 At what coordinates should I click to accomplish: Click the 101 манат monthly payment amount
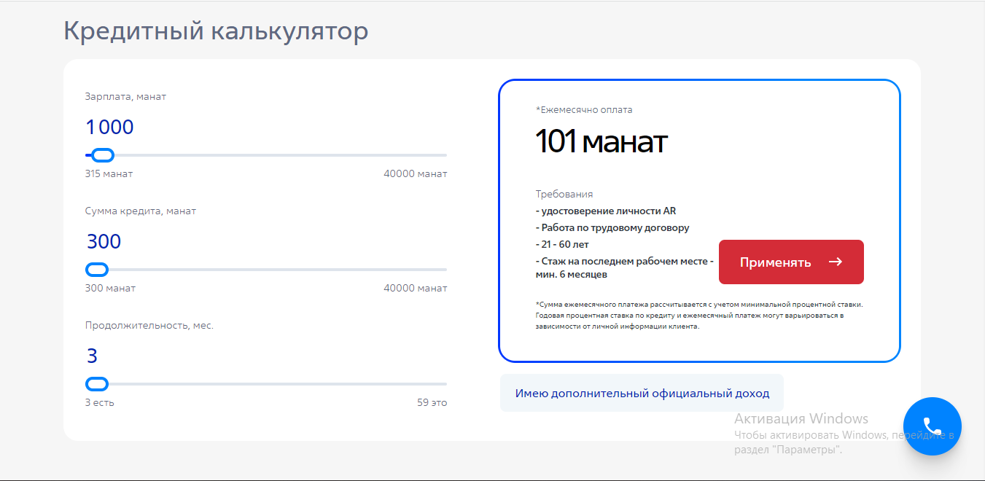601,142
